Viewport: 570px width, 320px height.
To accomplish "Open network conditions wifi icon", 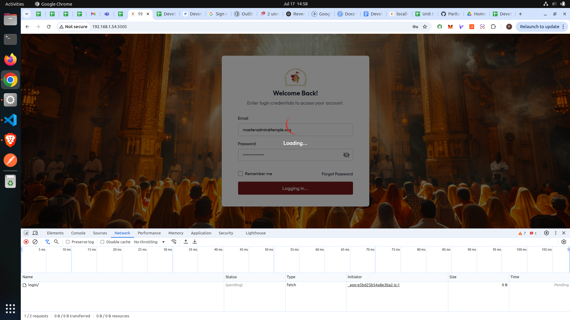I will tap(174, 242).
